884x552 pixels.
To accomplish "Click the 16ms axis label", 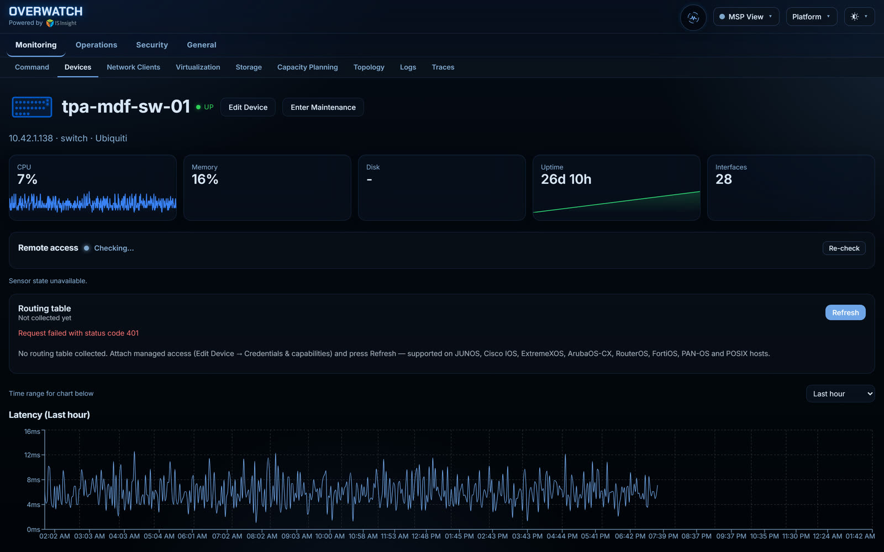I will tap(32, 432).
